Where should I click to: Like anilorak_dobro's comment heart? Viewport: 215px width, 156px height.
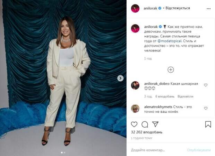(x=206, y=85)
